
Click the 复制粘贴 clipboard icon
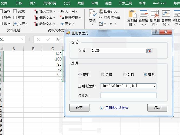132,14
